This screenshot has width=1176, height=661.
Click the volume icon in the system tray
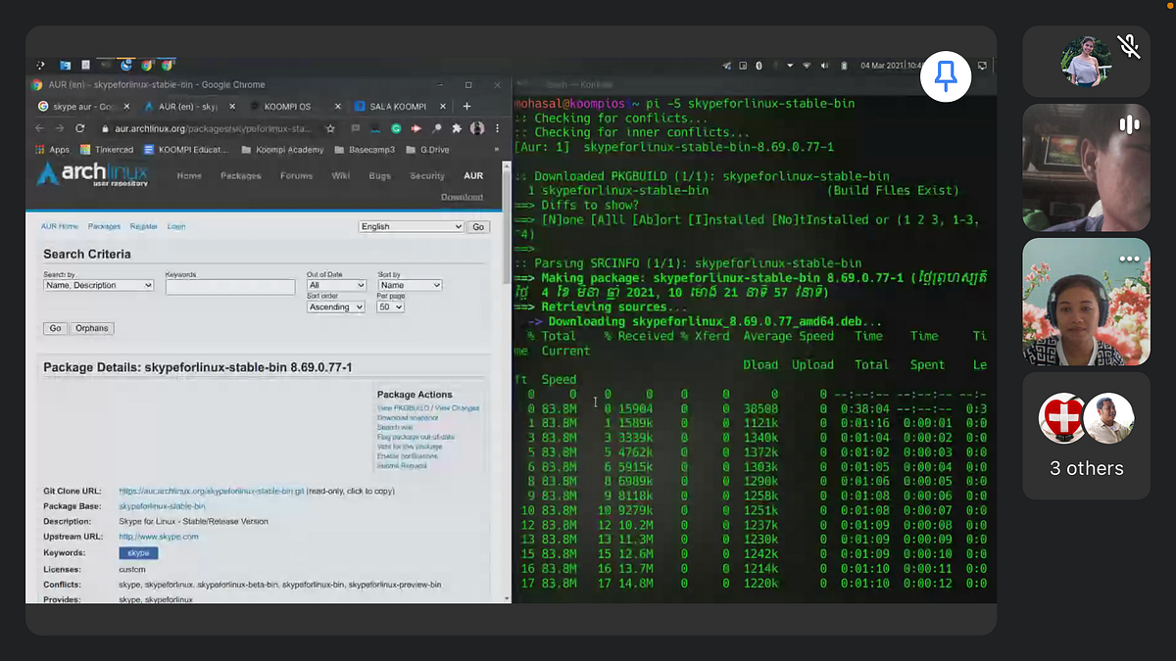(x=824, y=66)
